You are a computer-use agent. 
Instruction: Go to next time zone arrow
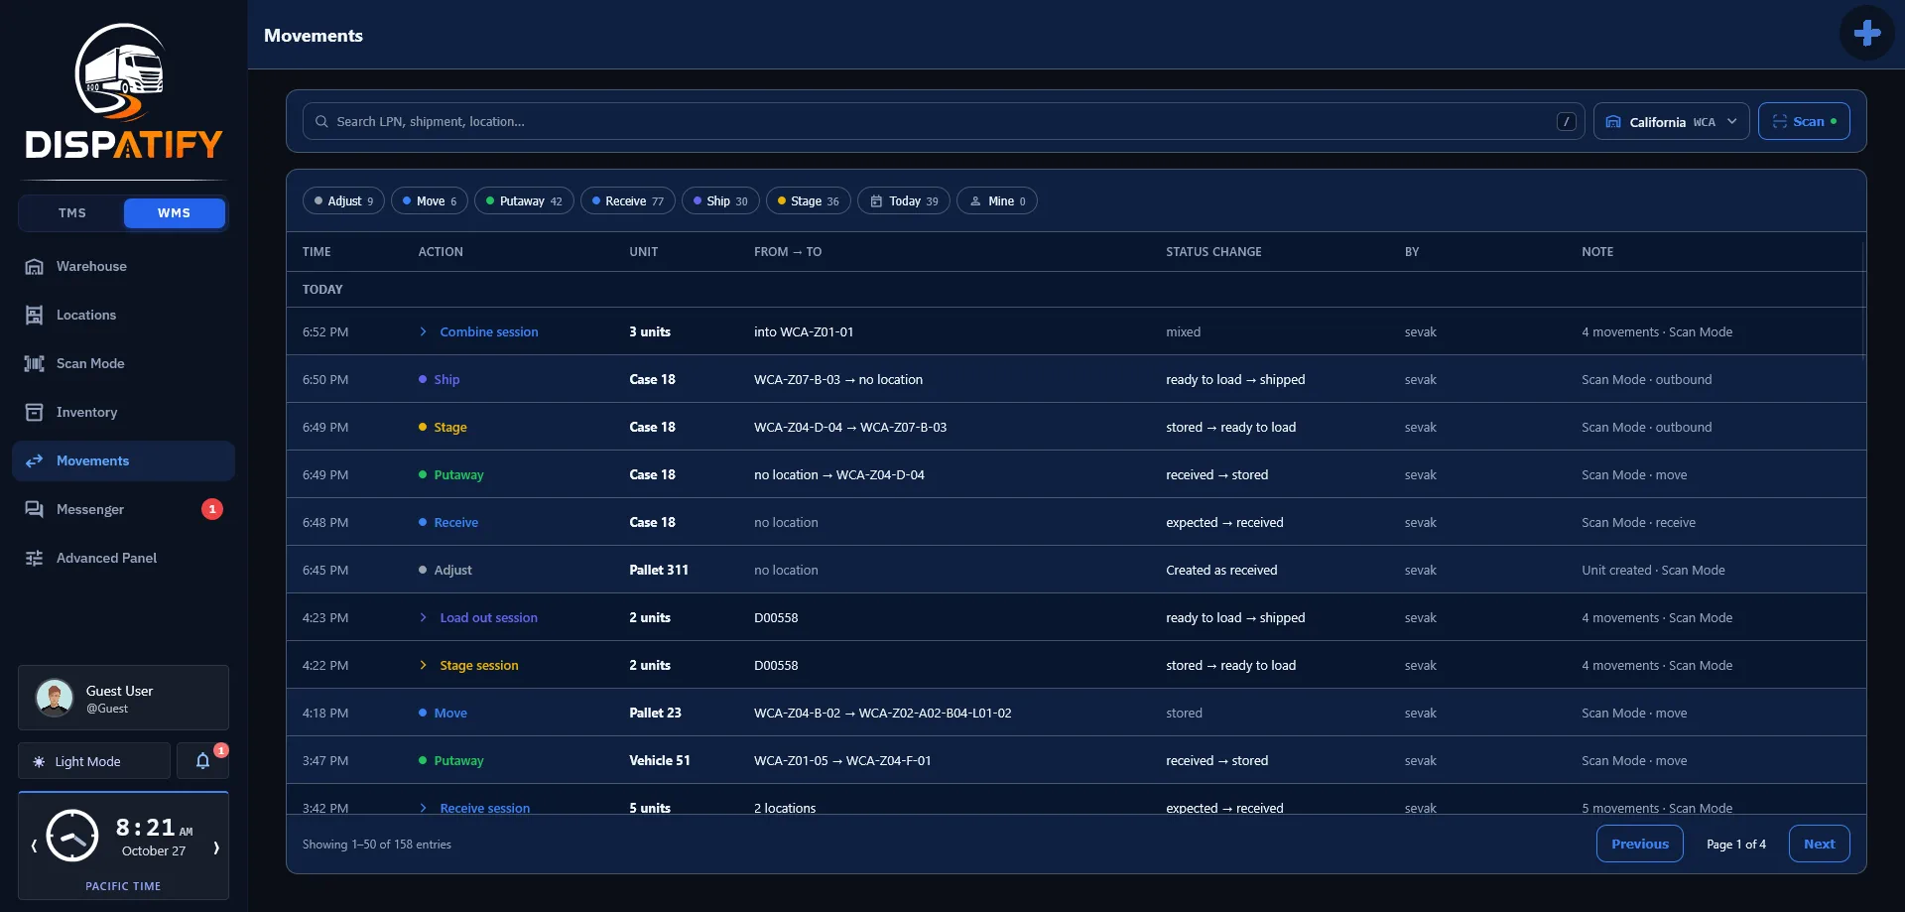215,847
